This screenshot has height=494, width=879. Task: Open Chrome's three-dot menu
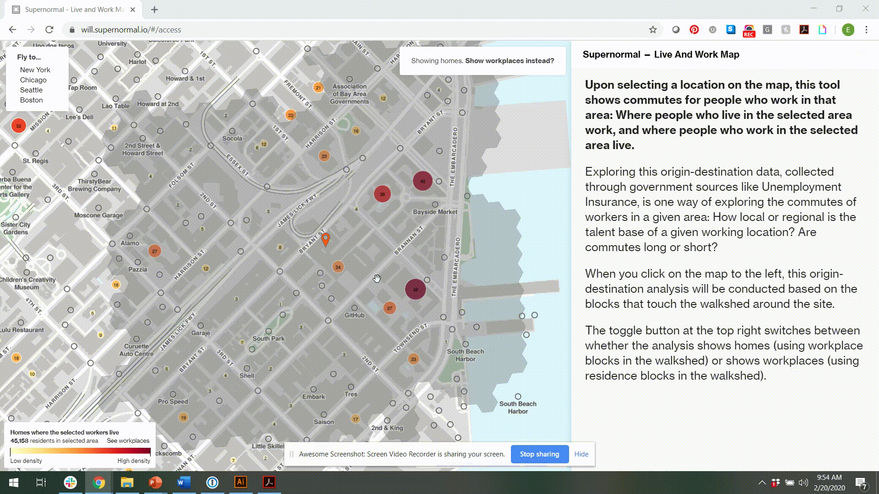tap(866, 30)
